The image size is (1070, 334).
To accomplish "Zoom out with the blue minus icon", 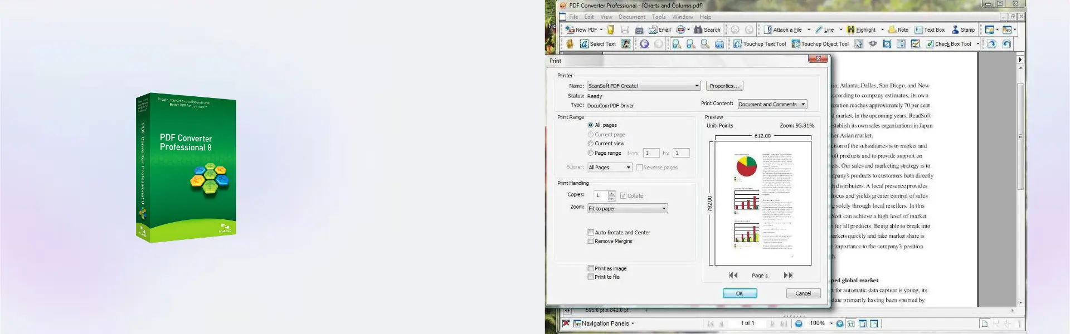I will click(x=799, y=323).
